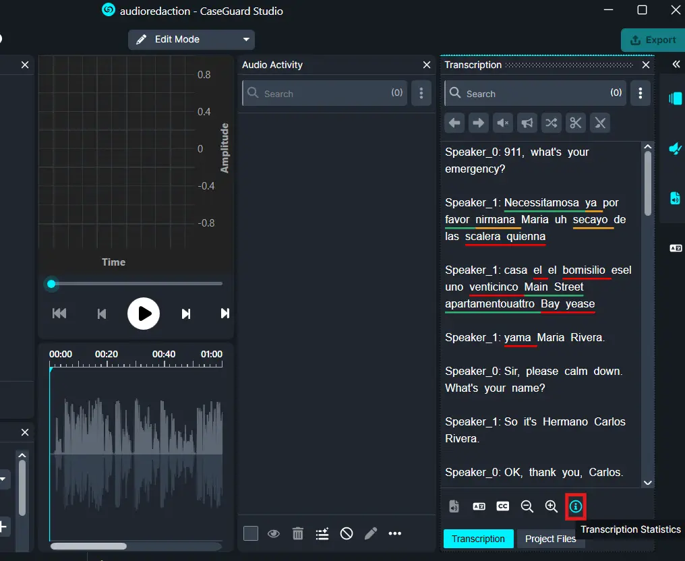The width and height of the screenshot is (685, 561).
Task: Click the audio waveform display
Action: point(136,454)
